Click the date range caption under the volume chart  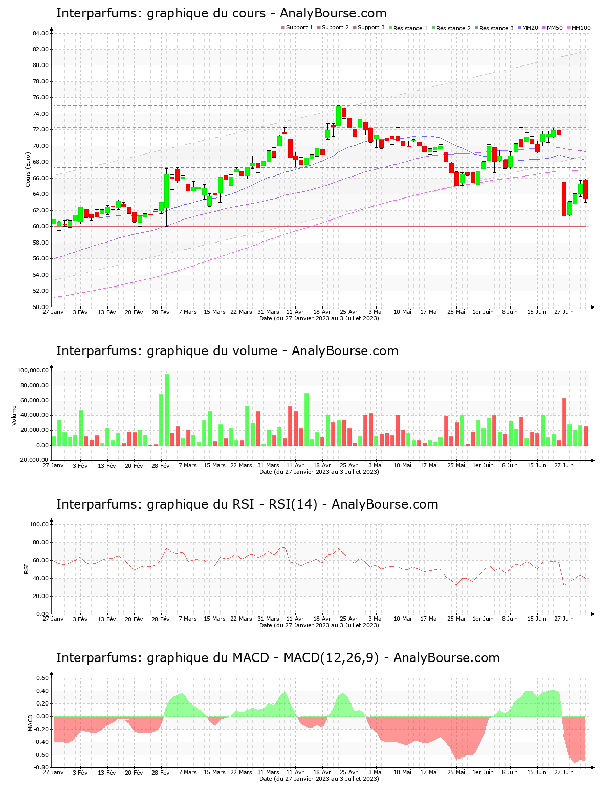click(x=319, y=472)
